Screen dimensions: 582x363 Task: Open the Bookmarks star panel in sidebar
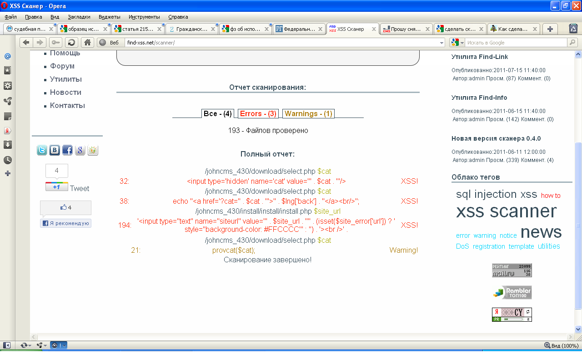(x=8, y=71)
